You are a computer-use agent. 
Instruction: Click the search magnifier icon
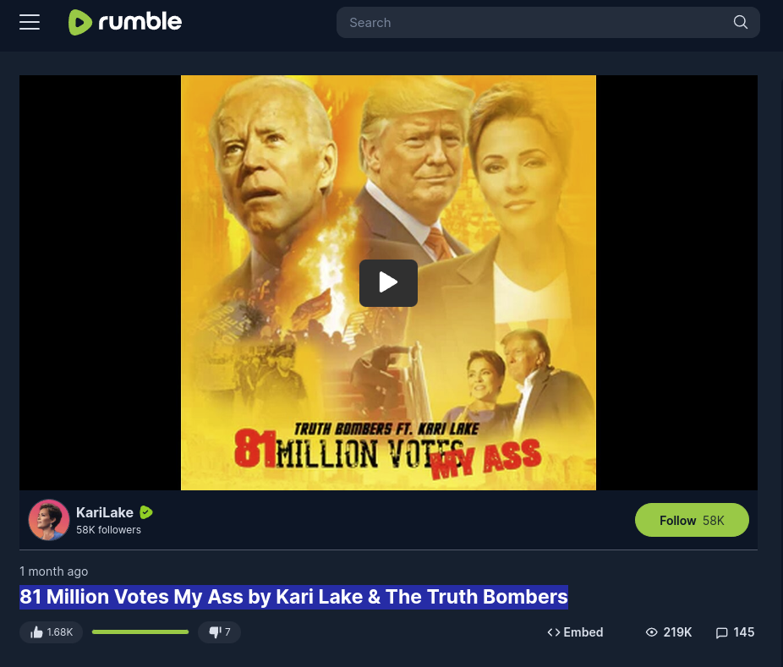pyautogui.click(x=740, y=22)
